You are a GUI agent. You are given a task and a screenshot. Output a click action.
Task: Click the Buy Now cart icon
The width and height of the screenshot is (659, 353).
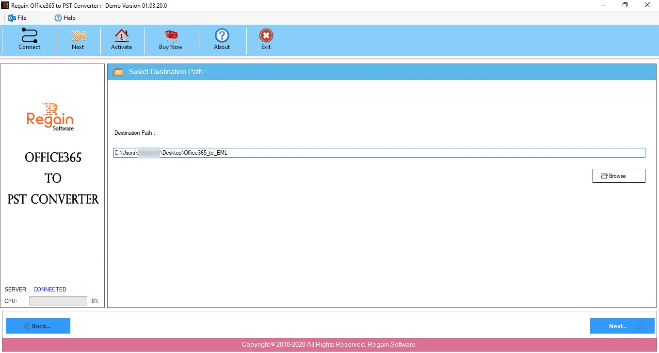click(171, 36)
